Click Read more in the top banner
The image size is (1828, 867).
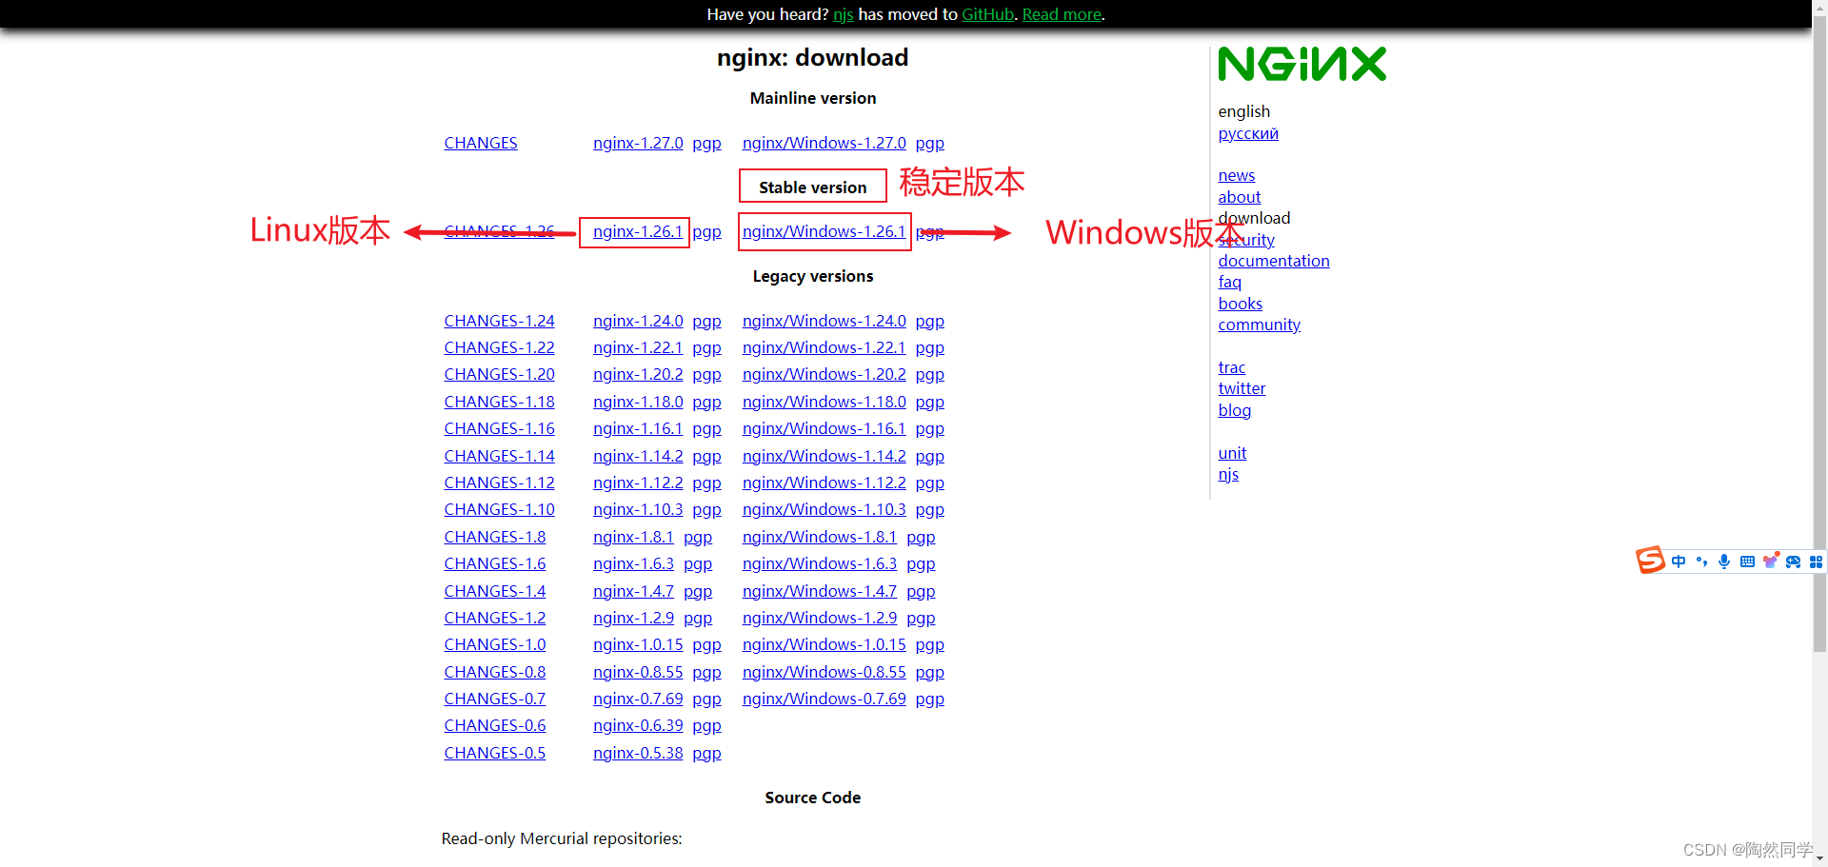[1062, 14]
